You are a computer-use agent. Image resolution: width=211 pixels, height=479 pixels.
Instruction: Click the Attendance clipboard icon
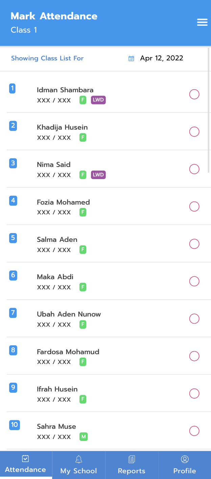point(25,459)
